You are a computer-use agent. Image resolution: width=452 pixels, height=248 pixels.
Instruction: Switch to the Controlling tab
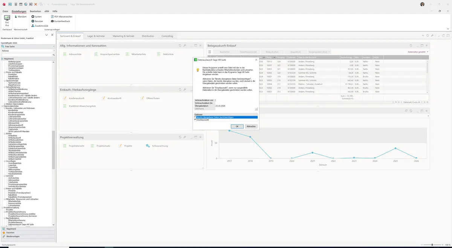(167, 36)
